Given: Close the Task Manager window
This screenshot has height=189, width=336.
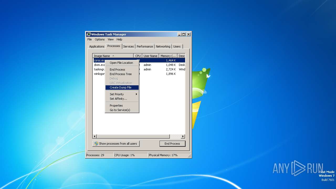Looking at the screenshot, I should coord(188,34).
